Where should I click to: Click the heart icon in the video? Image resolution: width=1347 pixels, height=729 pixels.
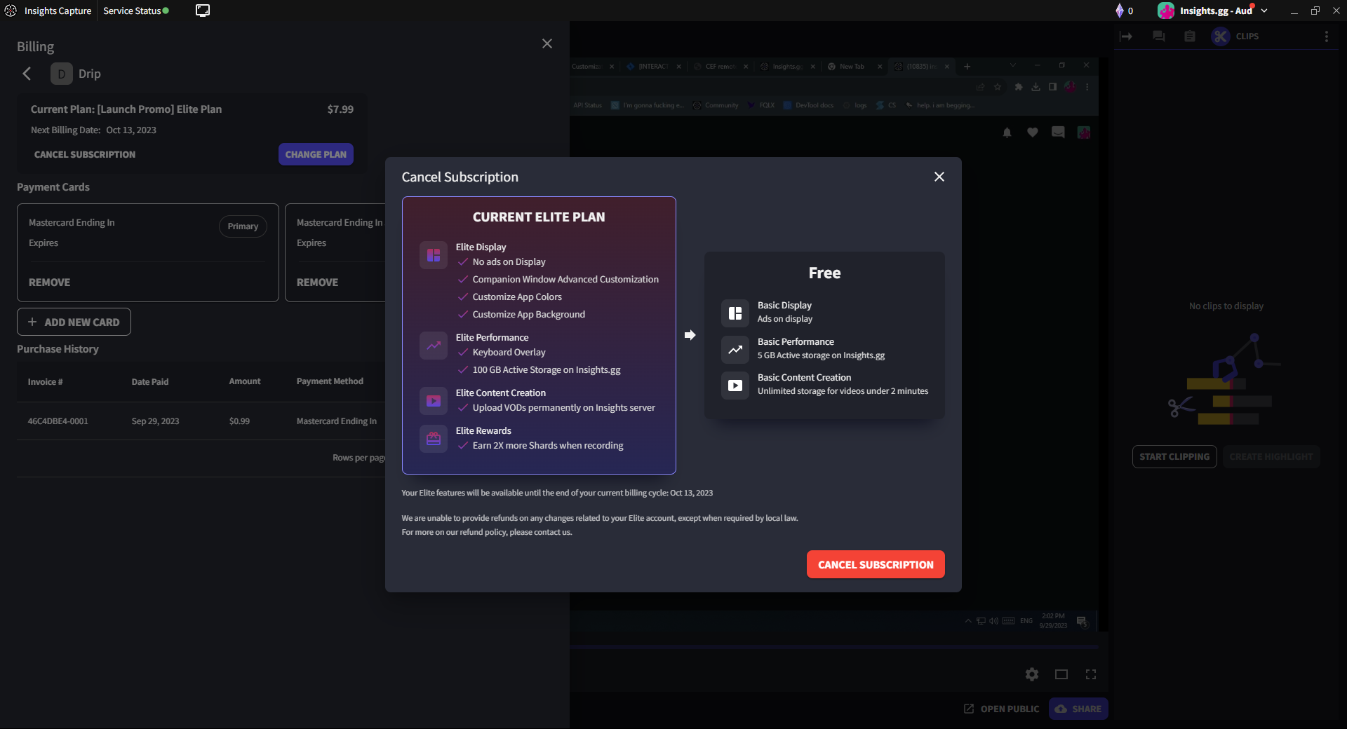pos(1033,132)
